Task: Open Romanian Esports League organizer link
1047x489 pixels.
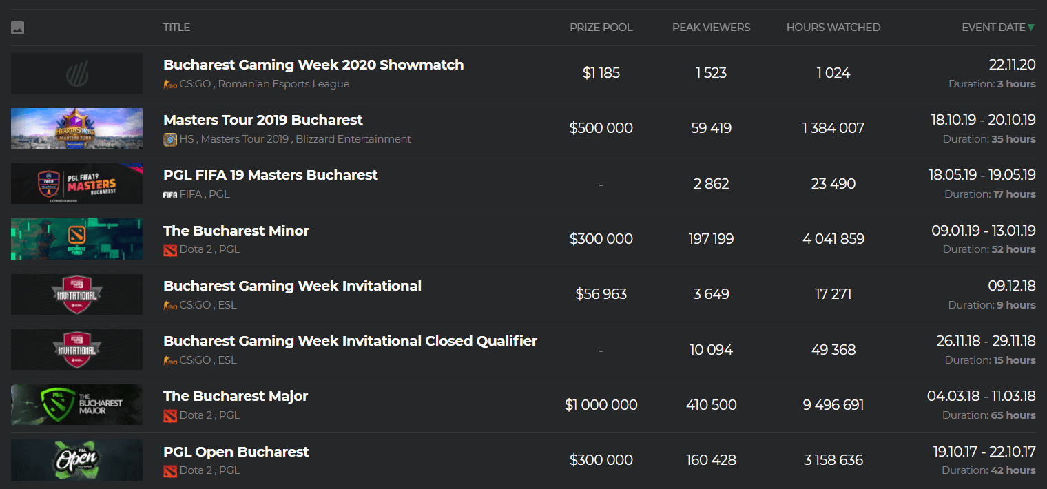Action: [x=283, y=84]
